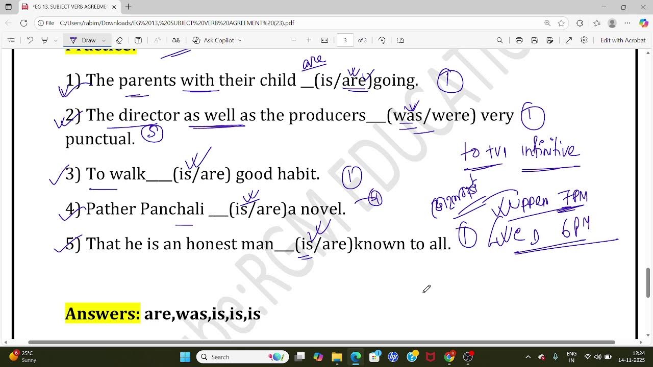The image size is (653, 367).
Task: Launch the HP app from the taskbar
Action: click(393, 357)
